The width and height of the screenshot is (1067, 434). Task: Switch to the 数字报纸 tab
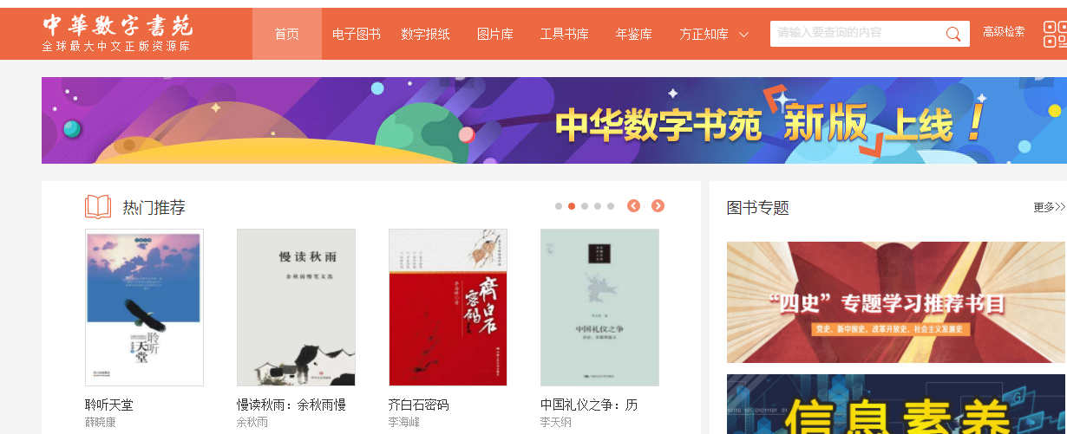[x=425, y=34]
